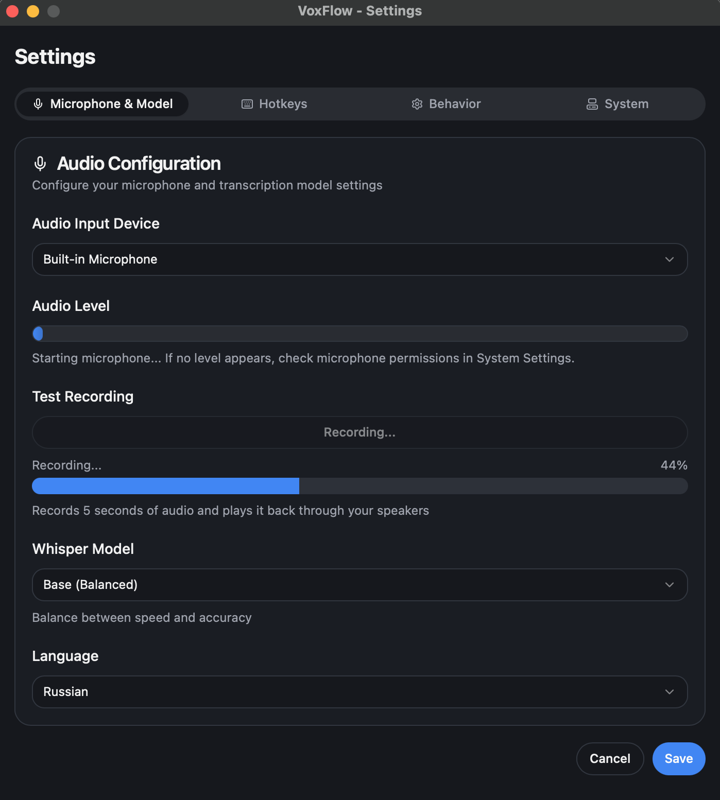The width and height of the screenshot is (720, 800).
Task: Click the Audio Configuration microphone icon
Action: [40, 163]
